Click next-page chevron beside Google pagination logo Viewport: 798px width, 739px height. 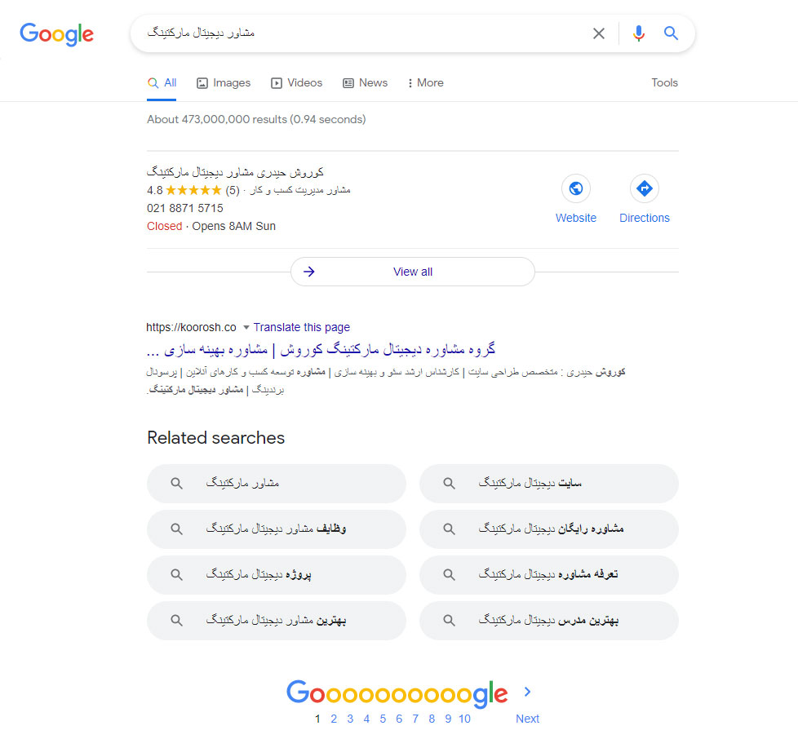tap(527, 692)
